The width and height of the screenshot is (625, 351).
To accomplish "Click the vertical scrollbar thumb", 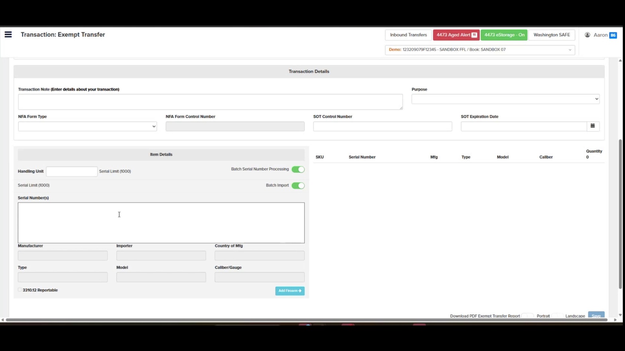I will coord(620,214).
